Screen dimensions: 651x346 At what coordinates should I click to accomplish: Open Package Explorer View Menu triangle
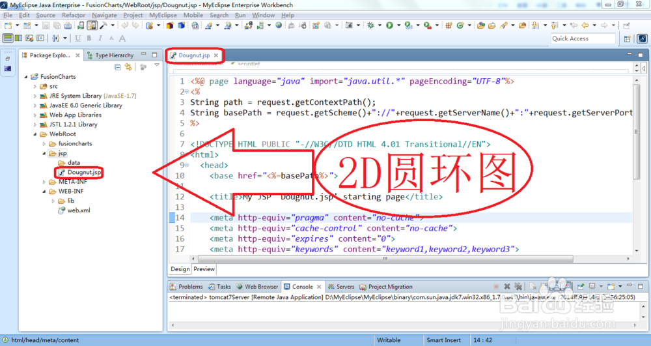(156, 65)
